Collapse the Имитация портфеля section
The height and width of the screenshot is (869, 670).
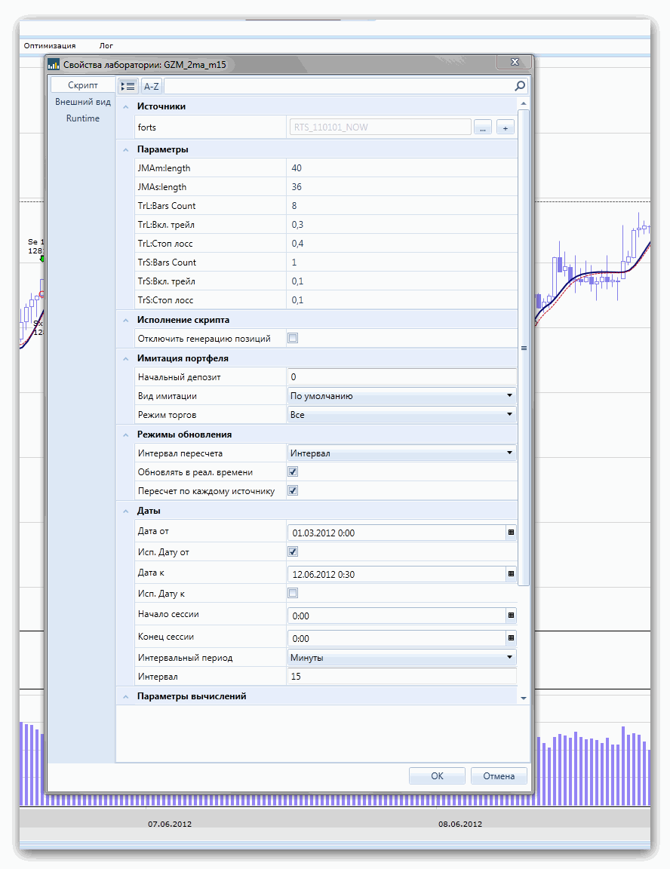(x=126, y=358)
